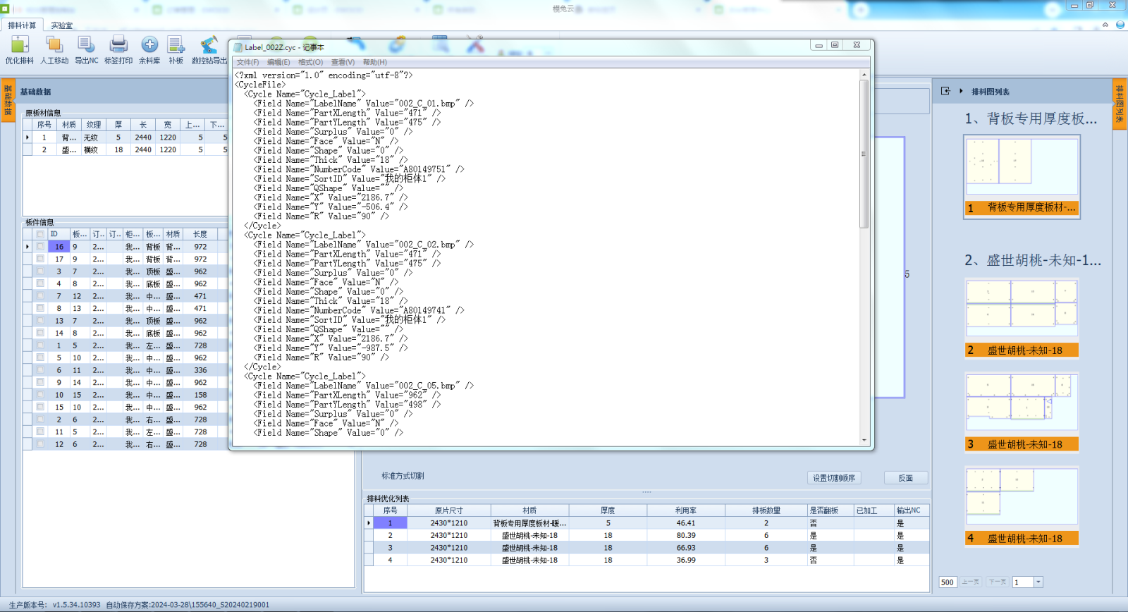Select part row with ID 6 length 336
1128x612 pixels.
[125, 370]
